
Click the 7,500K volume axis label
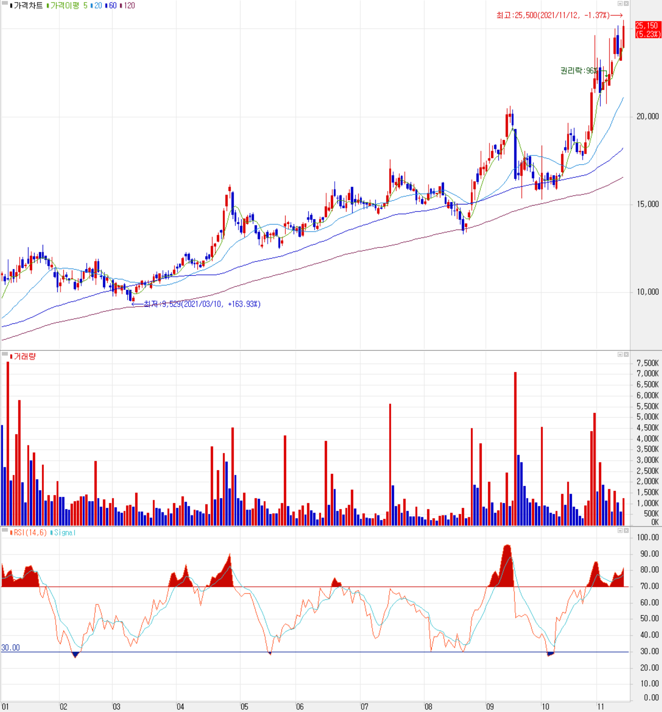[x=647, y=363]
